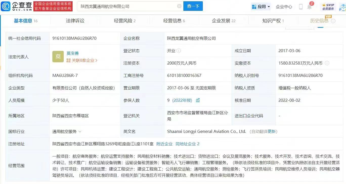Clear the search box with the X icon

pyautogui.click(x=179, y=6)
